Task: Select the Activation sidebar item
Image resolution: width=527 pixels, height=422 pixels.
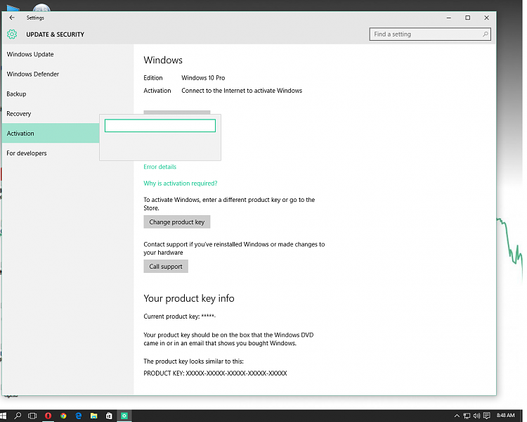Action: (x=51, y=133)
